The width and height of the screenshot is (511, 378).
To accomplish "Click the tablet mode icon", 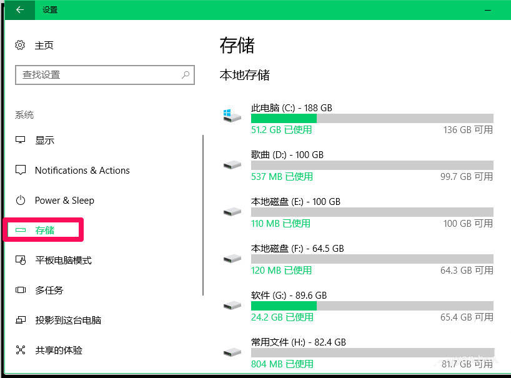I will tap(21, 261).
